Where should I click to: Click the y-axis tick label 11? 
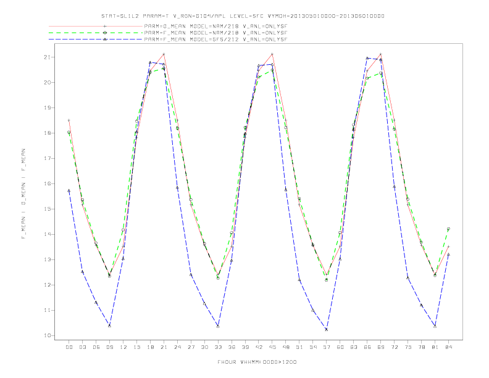point(47,310)
